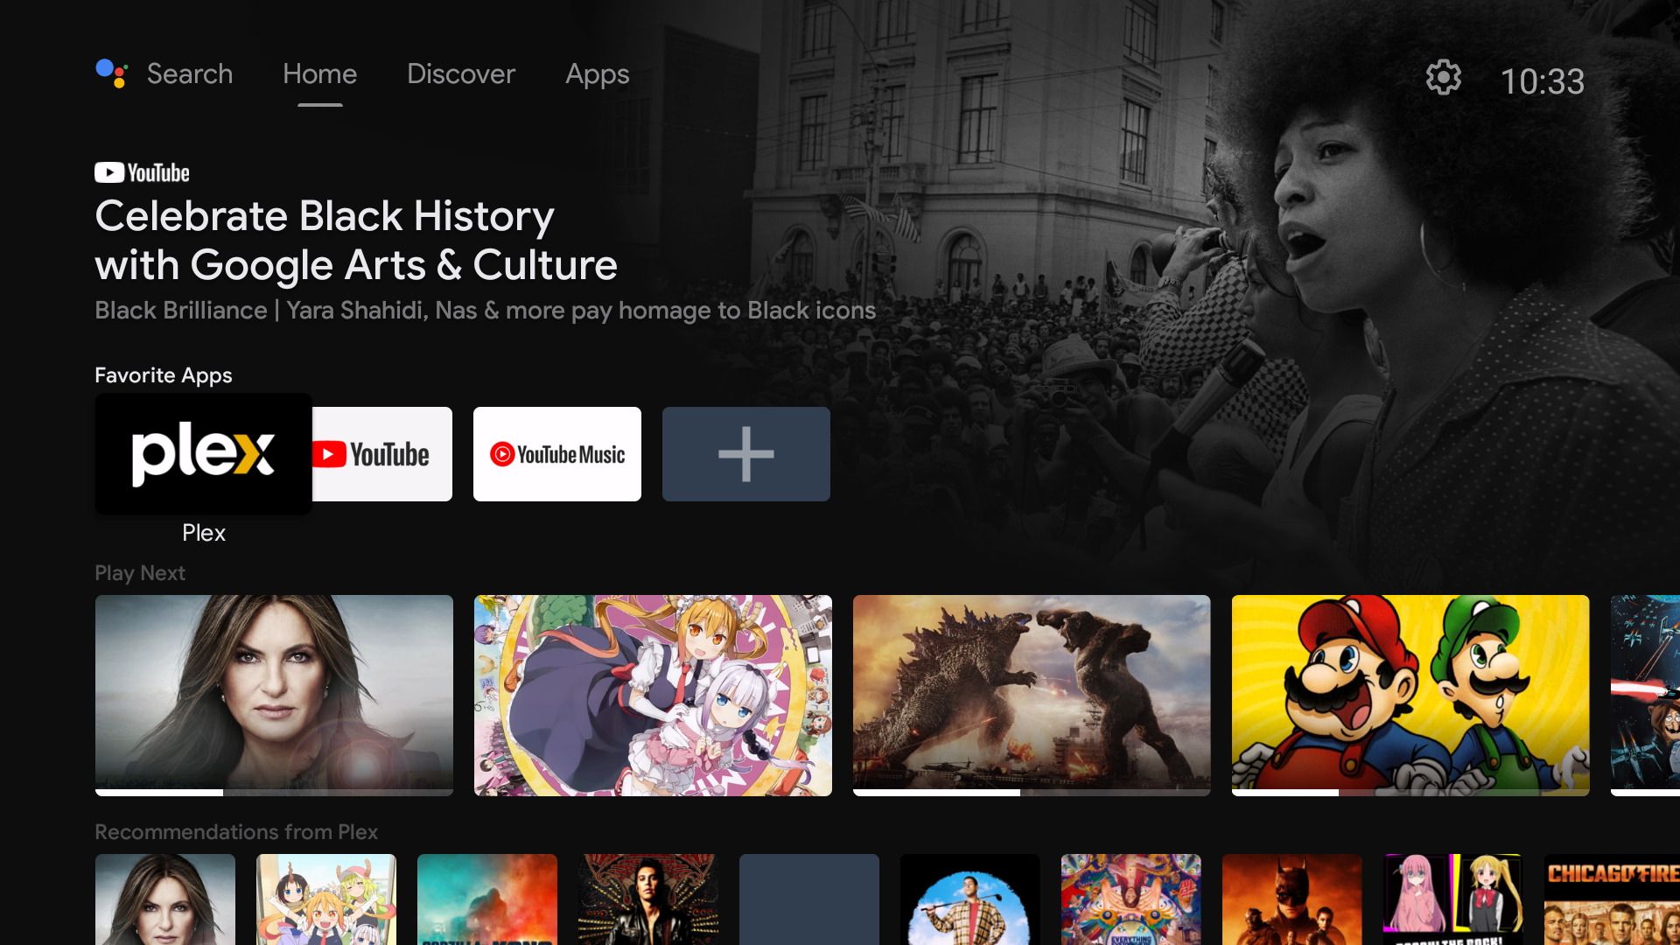Navigate to the Home tab
Viewport: 1680px width, 945px height.
(x=319, y=73)
